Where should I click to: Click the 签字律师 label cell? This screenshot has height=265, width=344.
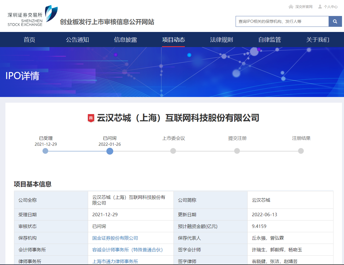click(x=211, y=260)
